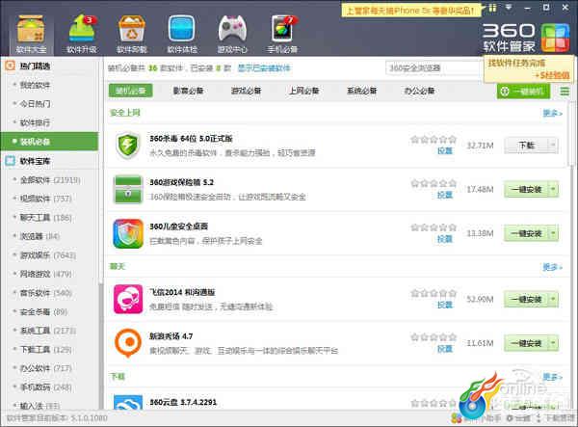Open 办公软件 (717) category
The image size is (578, 427).
(x=45, y=368)
